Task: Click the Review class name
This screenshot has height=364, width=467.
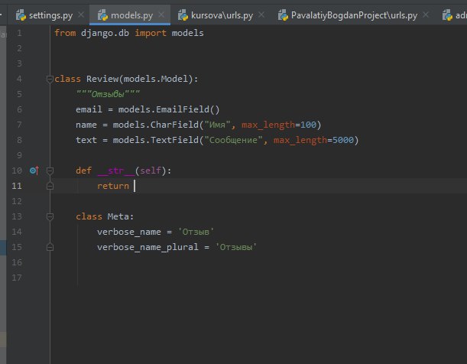Action: [x=102, y=79]
